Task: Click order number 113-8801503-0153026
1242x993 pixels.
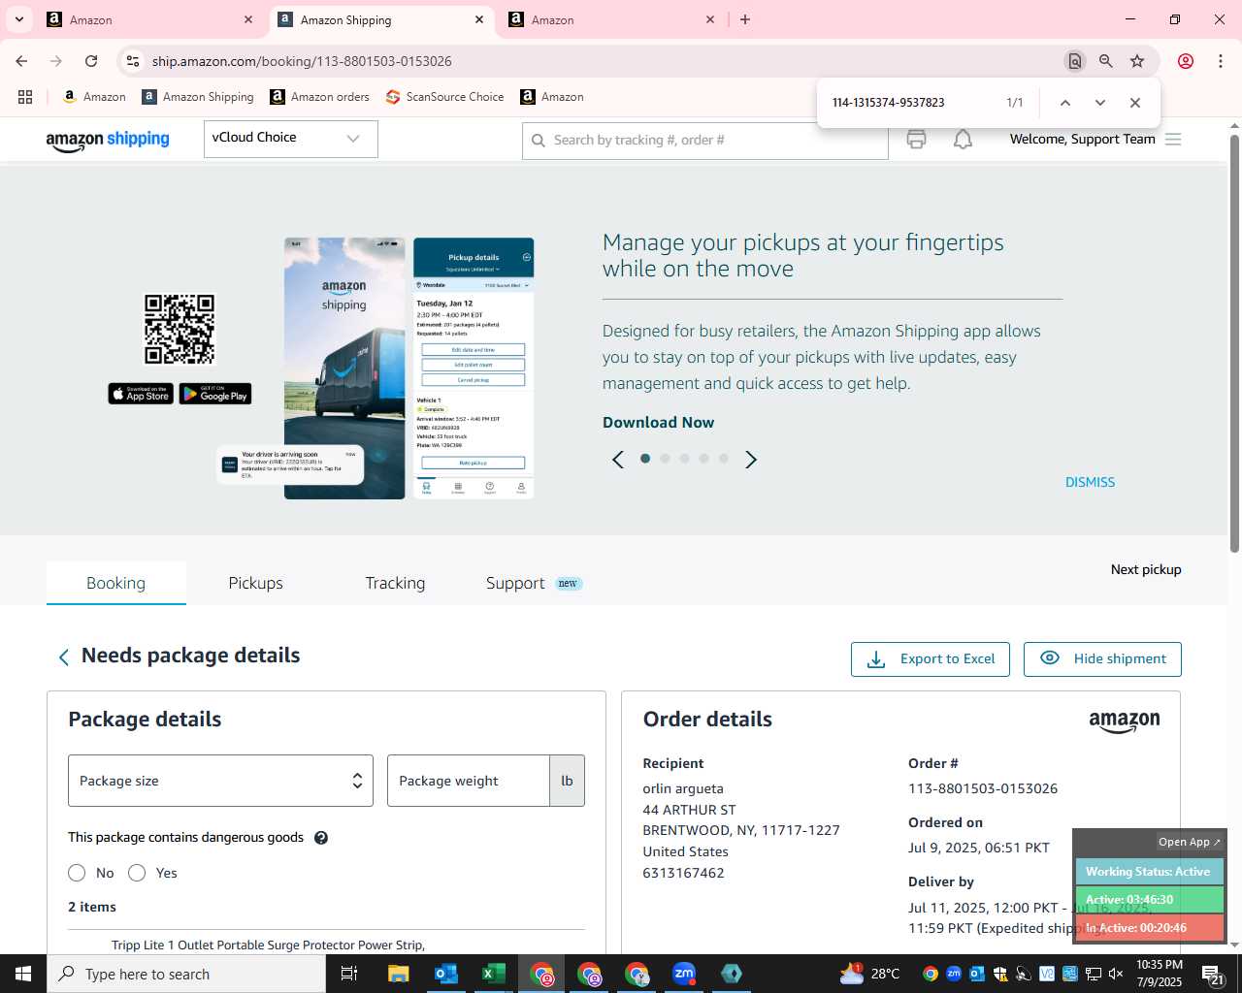Action: tap(983, 788)
